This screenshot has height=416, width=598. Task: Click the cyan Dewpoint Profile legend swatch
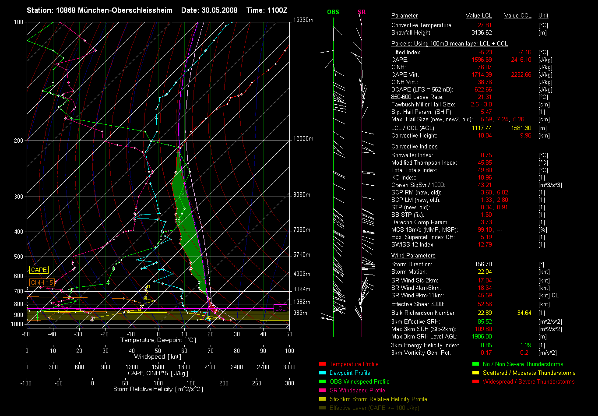click(x=323, y=373)
